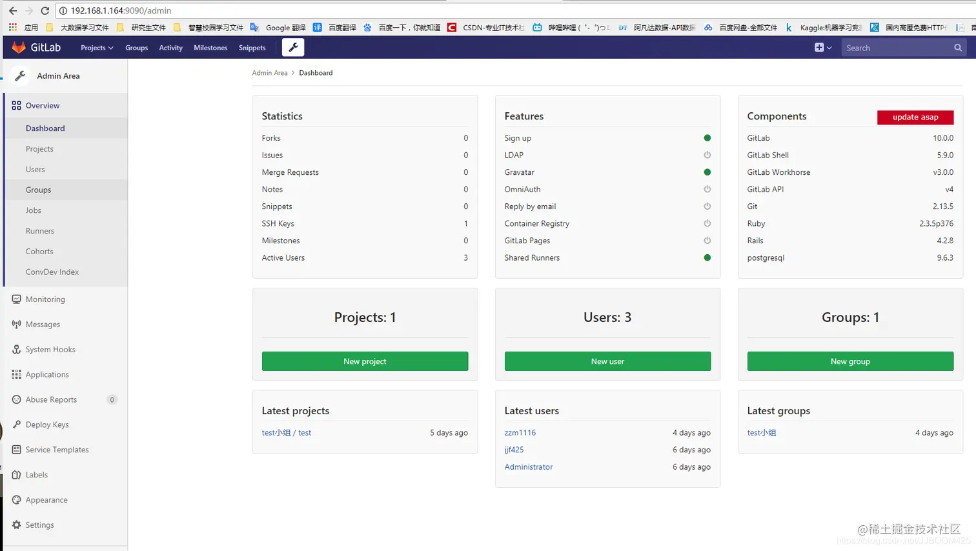The width and height of the screenshot is (976, 551).
Task: Click the Deploy Keys key icon
Action: click(17, 425)
